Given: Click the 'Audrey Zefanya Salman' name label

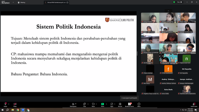Looking at the screenshot, I should click(x=169, y=83).
